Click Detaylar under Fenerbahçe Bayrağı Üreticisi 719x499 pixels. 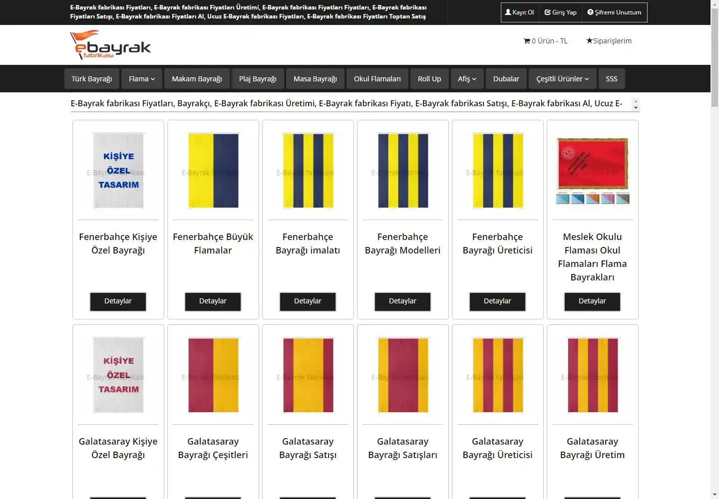click(x=497, y=301)
